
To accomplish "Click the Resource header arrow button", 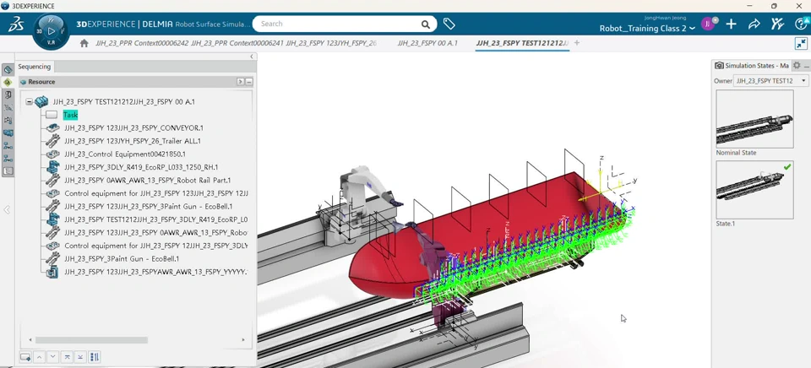I will pyautogui.click(x=240, y=82).
